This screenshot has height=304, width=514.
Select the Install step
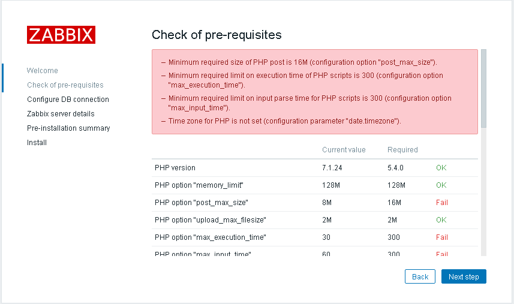pyautogui.click(x=37, y=143)
